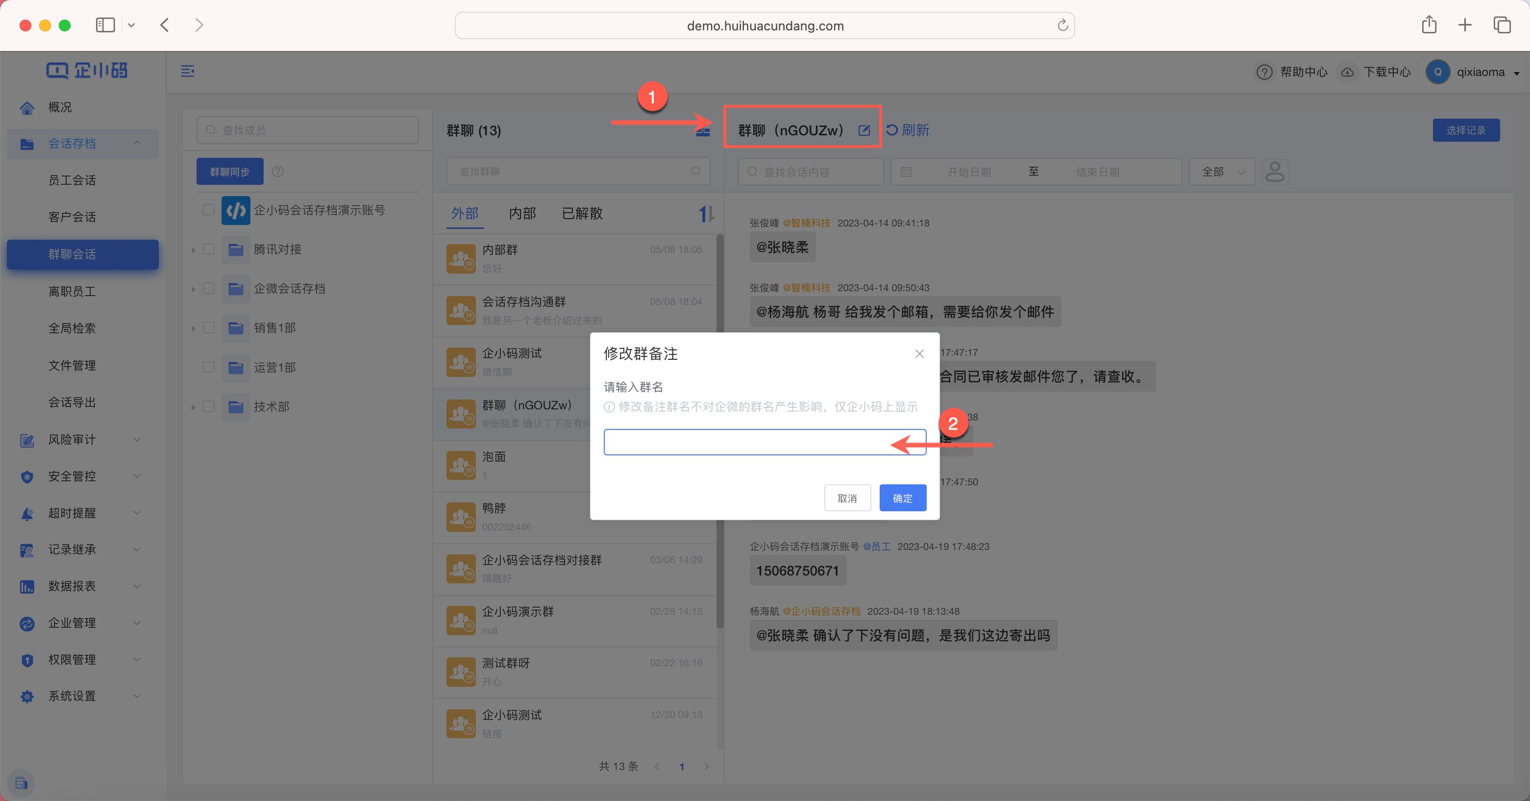1530x801 pixels.
Task: Reload page via address bar icon
Action: (1062, 25)
